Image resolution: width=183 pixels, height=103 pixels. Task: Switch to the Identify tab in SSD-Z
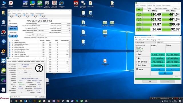tap(33, 61)
